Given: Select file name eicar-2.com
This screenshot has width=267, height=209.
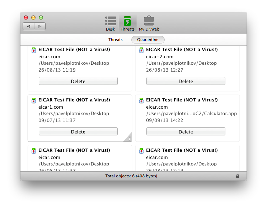Looking at the screenshot, I should (160, 57).
